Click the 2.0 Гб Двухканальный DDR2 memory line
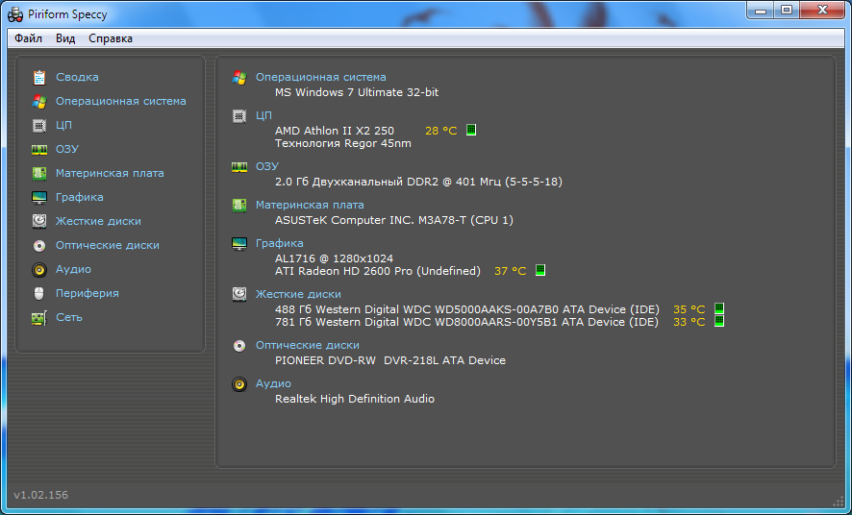Image resolution: width=852 pixels, height=515 pixels. 418,182
